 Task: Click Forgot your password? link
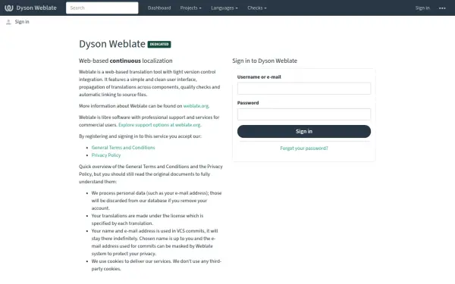(x=304, y=148)
